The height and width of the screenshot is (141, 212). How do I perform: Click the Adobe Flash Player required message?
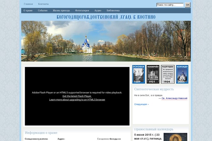pos(77,93)
